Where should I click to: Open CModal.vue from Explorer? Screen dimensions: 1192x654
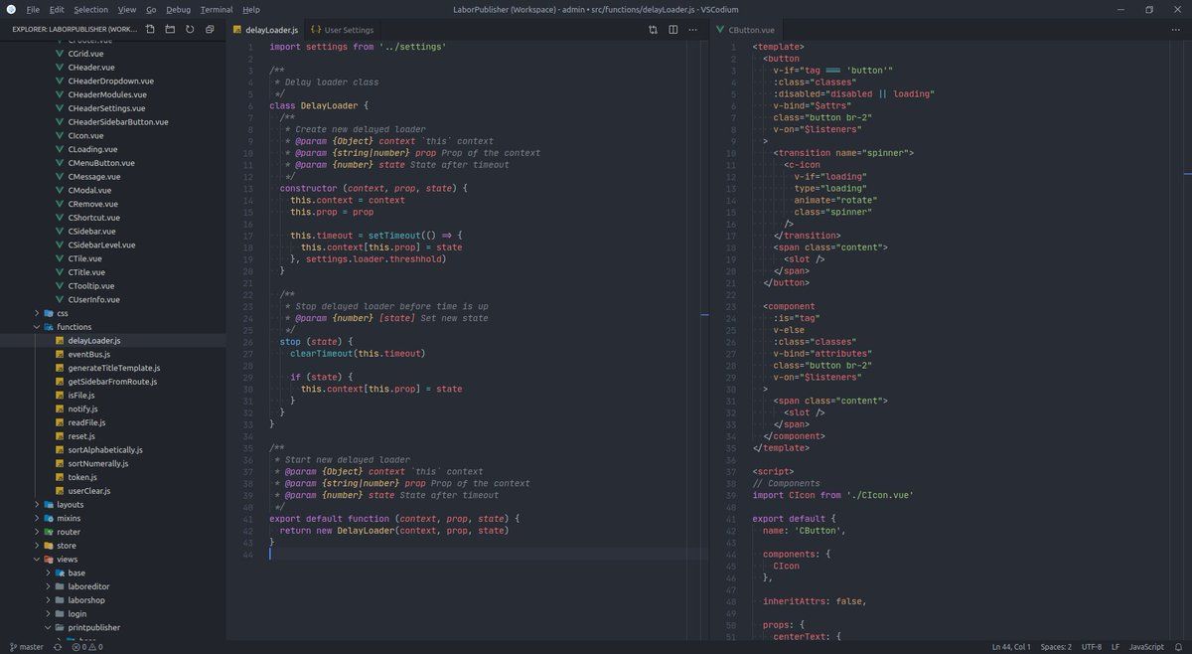[x=113, y=190]
